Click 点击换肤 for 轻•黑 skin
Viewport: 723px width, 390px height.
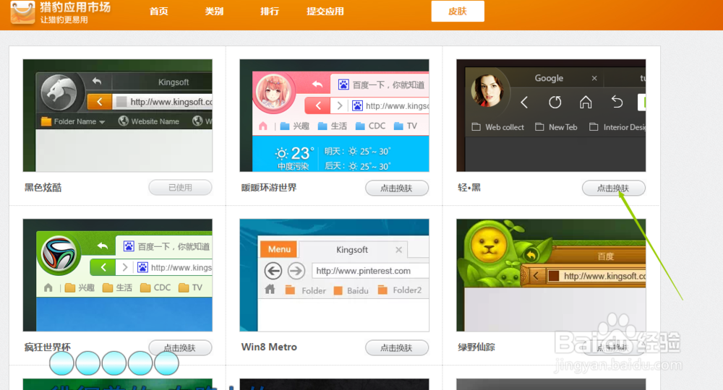pyautogui.click(x=614, y=188)
